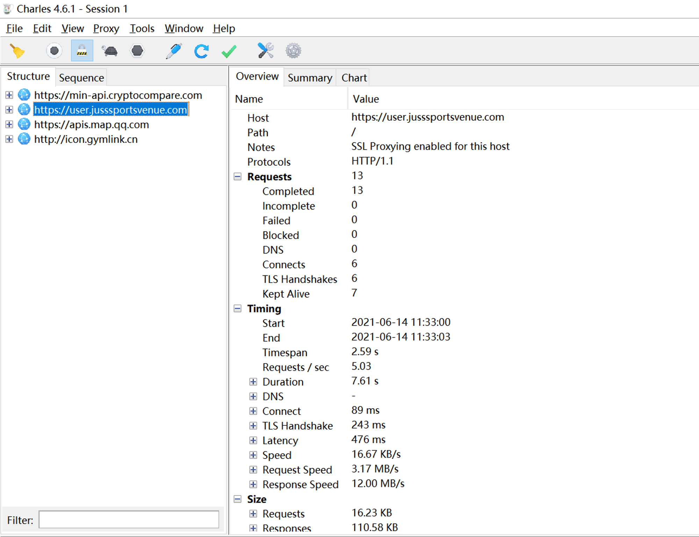Collapse the Size section
The width and height of the screenshot is (699, 537).
pyautogui.click(x=238, y=499)
